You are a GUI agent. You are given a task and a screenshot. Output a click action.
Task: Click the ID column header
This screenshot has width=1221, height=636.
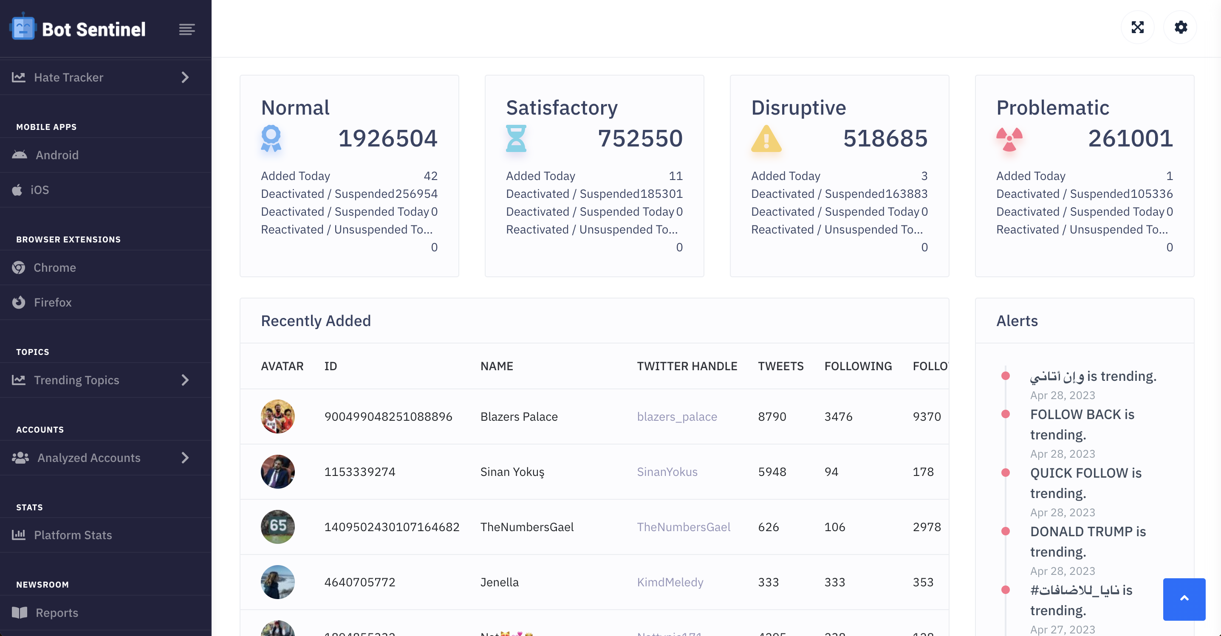pos(331,366)
